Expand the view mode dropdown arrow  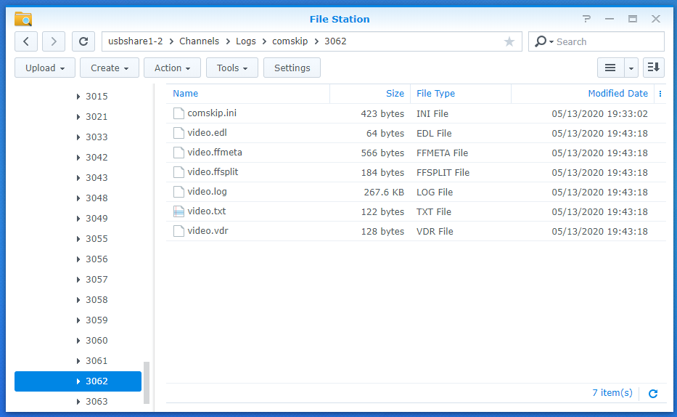click(631, 68)
